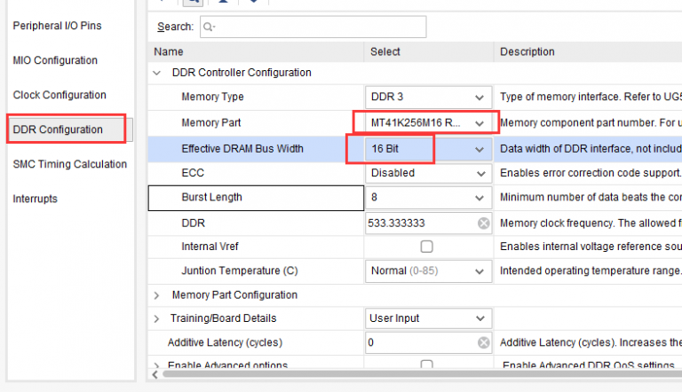
Task: Expand the Memory Part Configuration section
Action: click(158, 294)
